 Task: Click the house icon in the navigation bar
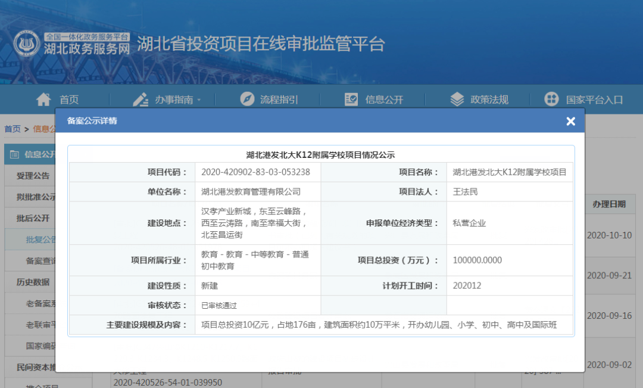click(x=43, y=100)
